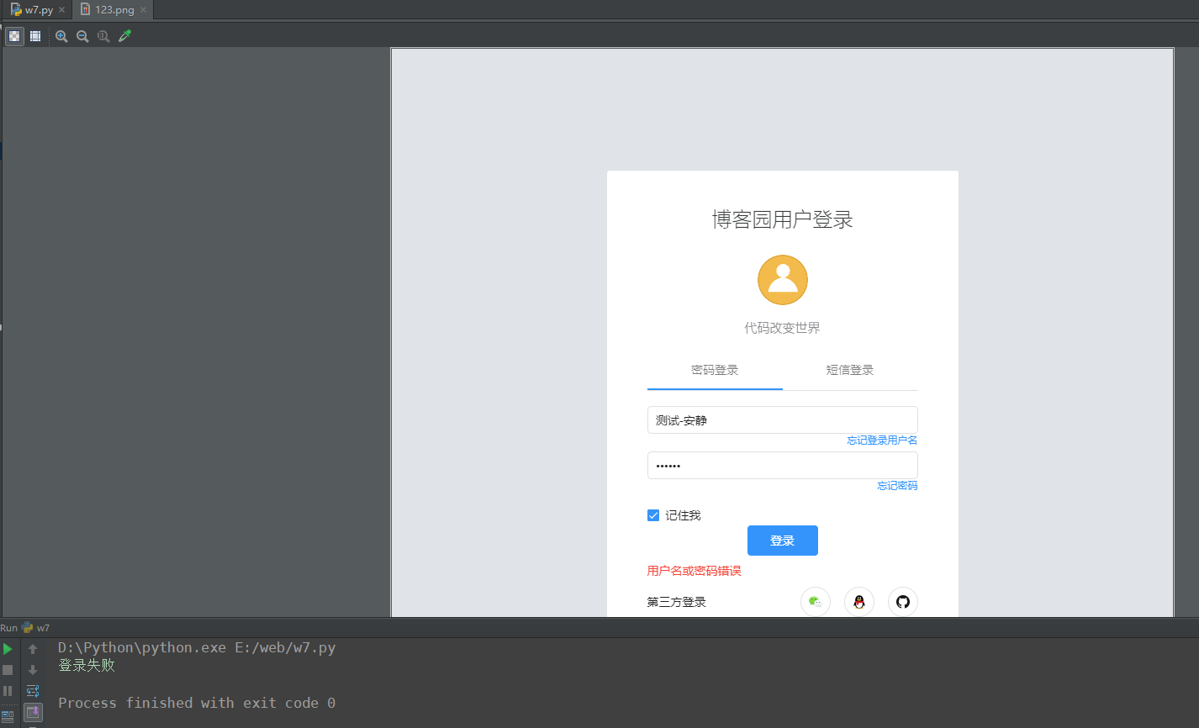Zoom in on the image
Image resolution: width=1199 pixels, height=728 pixels.
click(x=61, y=35)
